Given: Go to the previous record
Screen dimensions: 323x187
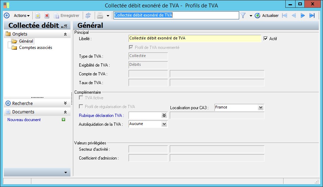Looking at the screenshot, I should (x=294, y=15).
